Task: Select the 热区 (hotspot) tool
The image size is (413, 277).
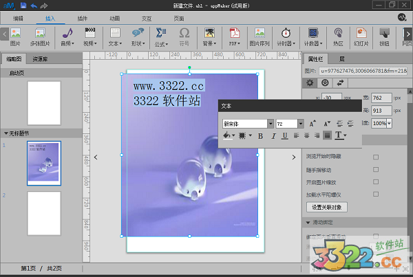Action: (x=338, y=35)
